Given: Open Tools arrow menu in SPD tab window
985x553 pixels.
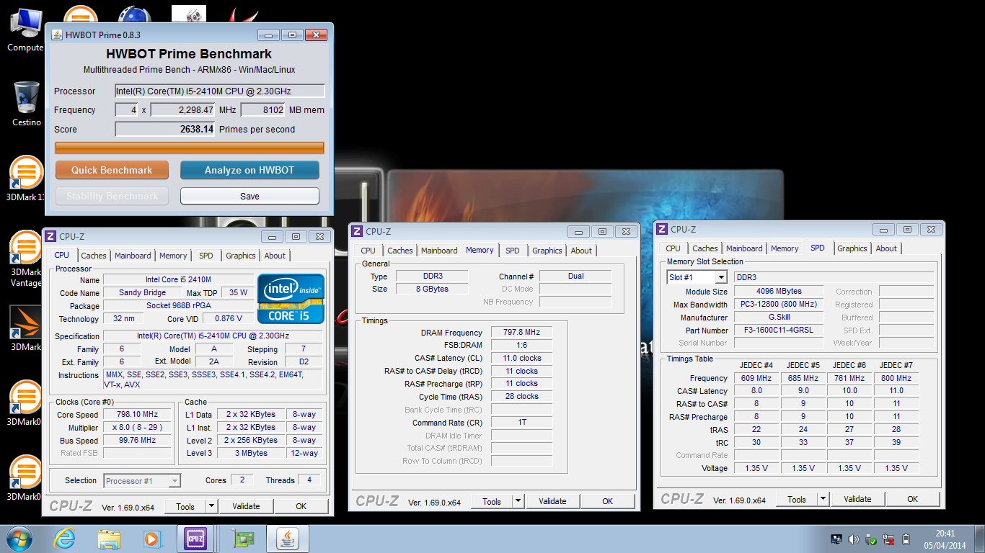Looking at the screenshot, I should 823,499.
